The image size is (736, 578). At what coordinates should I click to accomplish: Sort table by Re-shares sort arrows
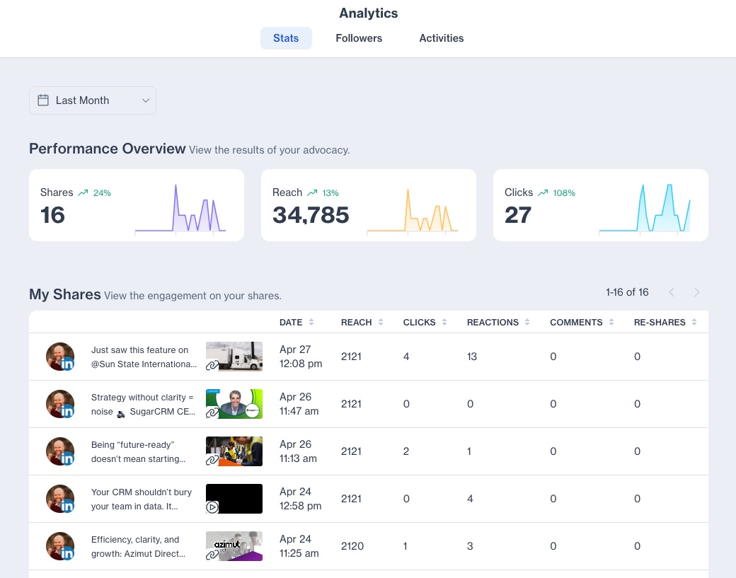click(694, 322)
